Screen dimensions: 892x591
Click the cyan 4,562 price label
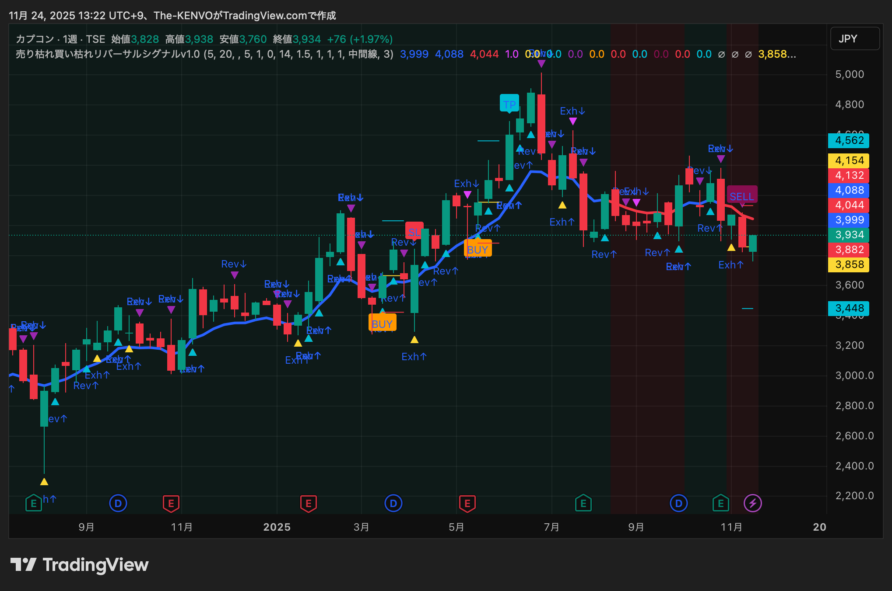click(849, 140)
